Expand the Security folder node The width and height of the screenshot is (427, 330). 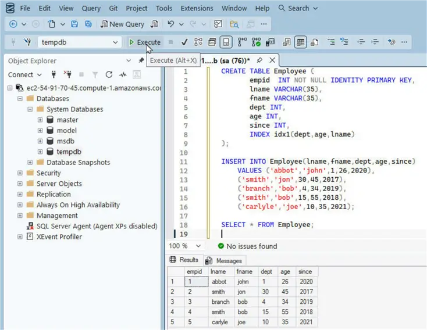(x=20, y=173)
